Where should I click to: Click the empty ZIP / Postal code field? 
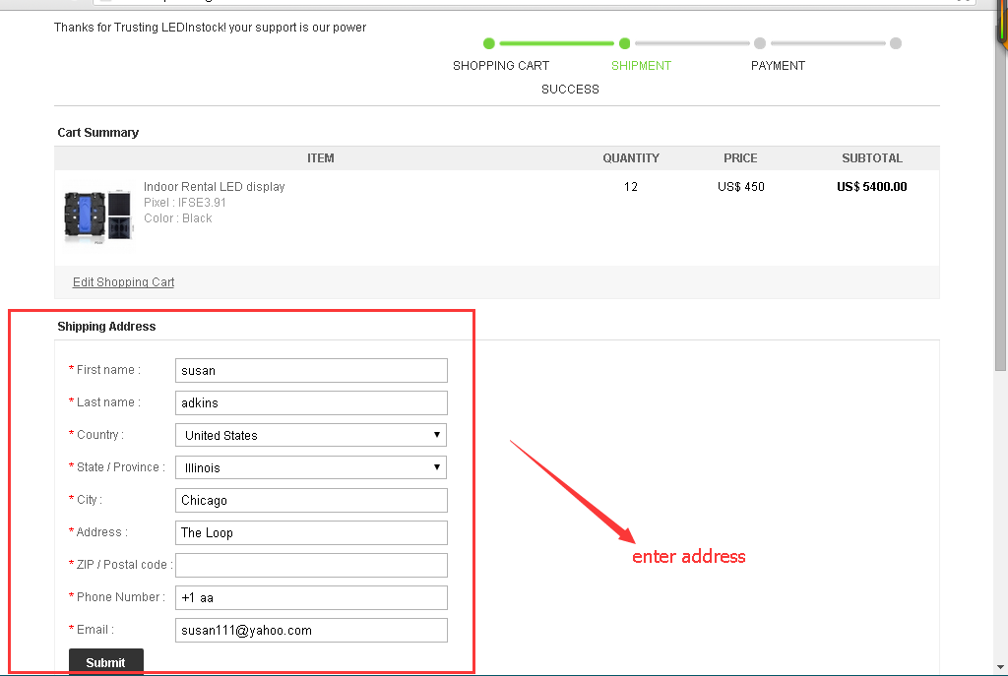pyautogui.click(x=311, y=565)
